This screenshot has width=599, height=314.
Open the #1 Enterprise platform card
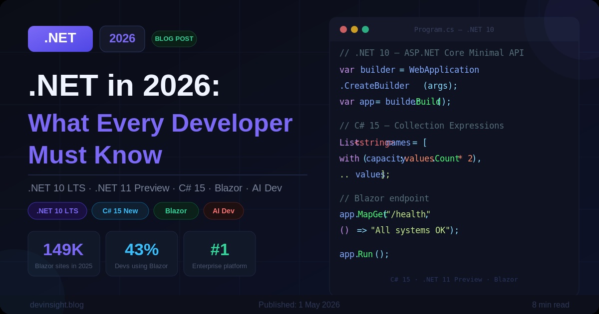[220, 254]
